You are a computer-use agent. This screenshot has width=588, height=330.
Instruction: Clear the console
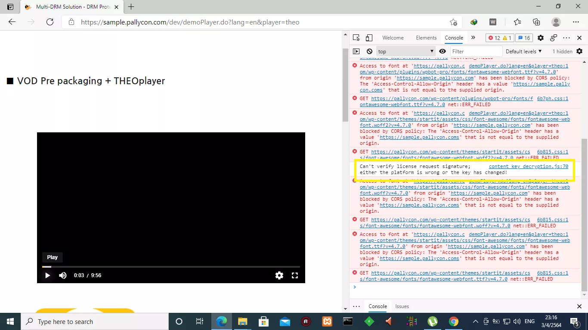tap(369, 51)
